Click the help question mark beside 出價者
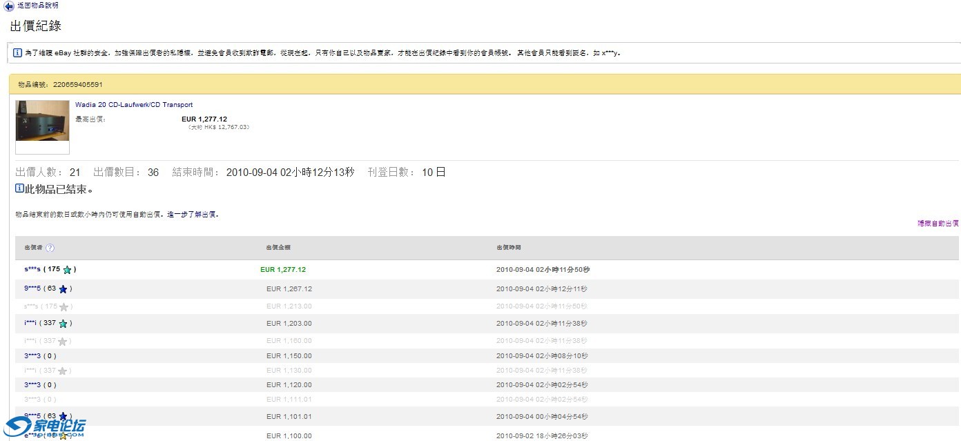The width and height of the screenshot is (961, 441). pyautogui.click(x=50, y=248)
